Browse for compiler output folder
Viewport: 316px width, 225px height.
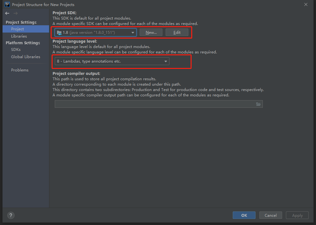258,104
